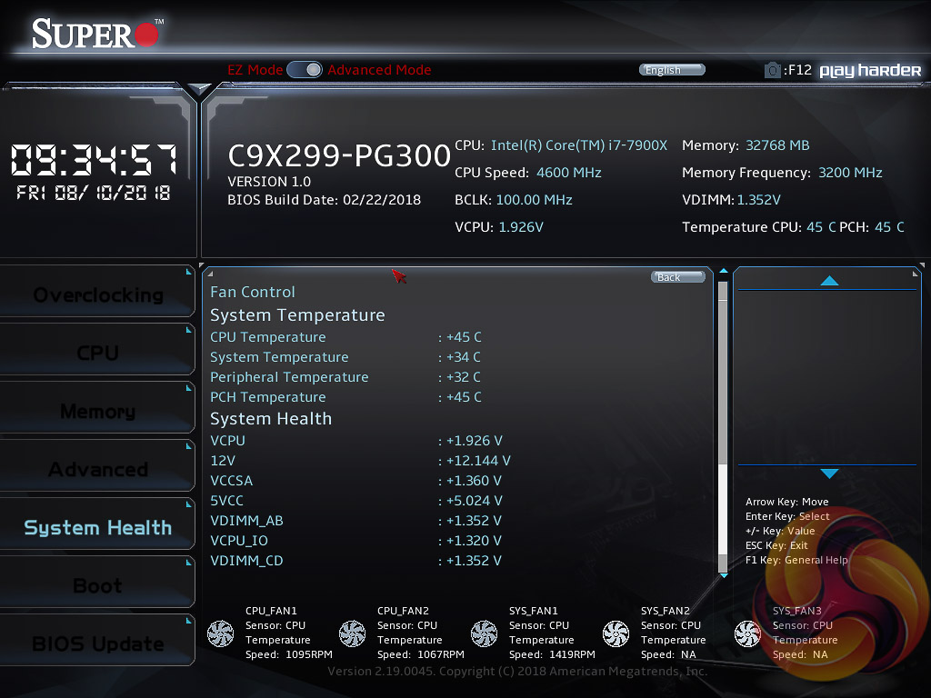Image resolution: width=931 pixels, height=698 pixels.
Task: Select the VCPU_IO voltage row
Action: 356,541
